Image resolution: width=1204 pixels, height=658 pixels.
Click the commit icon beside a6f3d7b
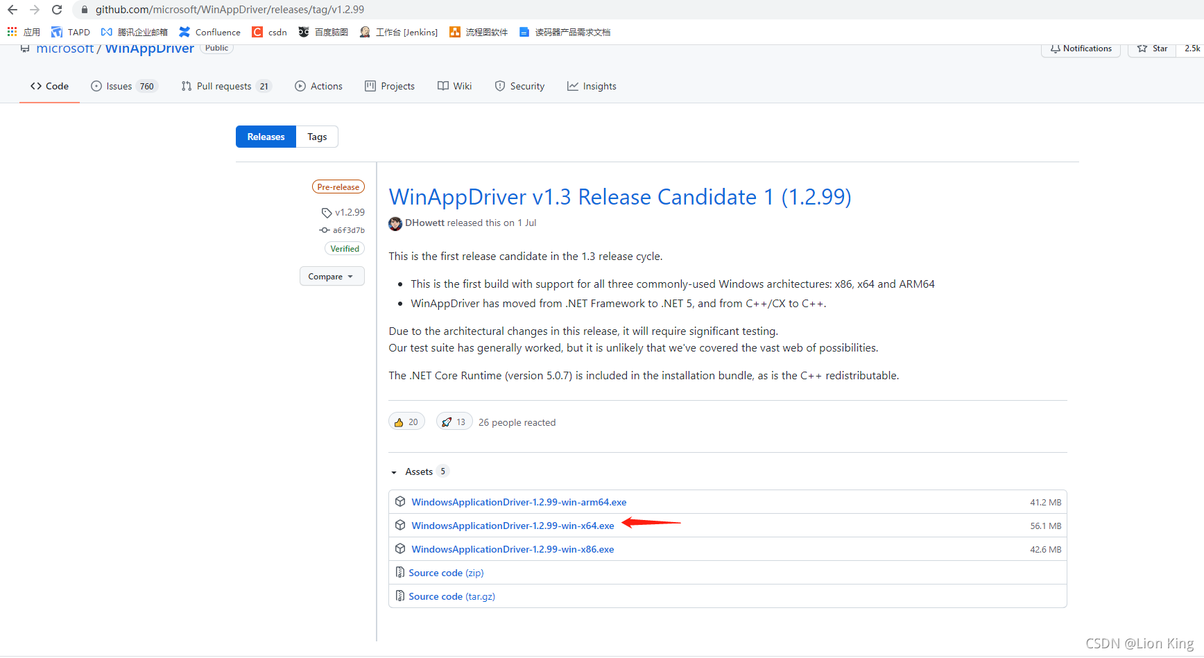tap(324, 230)
